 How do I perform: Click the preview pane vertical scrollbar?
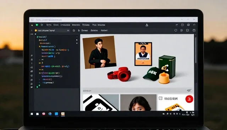[195, 50]
